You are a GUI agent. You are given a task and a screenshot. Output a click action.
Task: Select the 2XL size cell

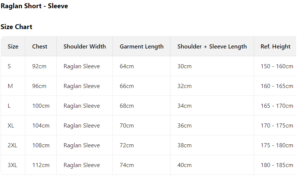tap(12, 145)
